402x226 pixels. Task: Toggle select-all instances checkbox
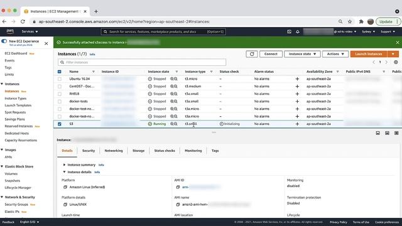[x=60, y=72]
